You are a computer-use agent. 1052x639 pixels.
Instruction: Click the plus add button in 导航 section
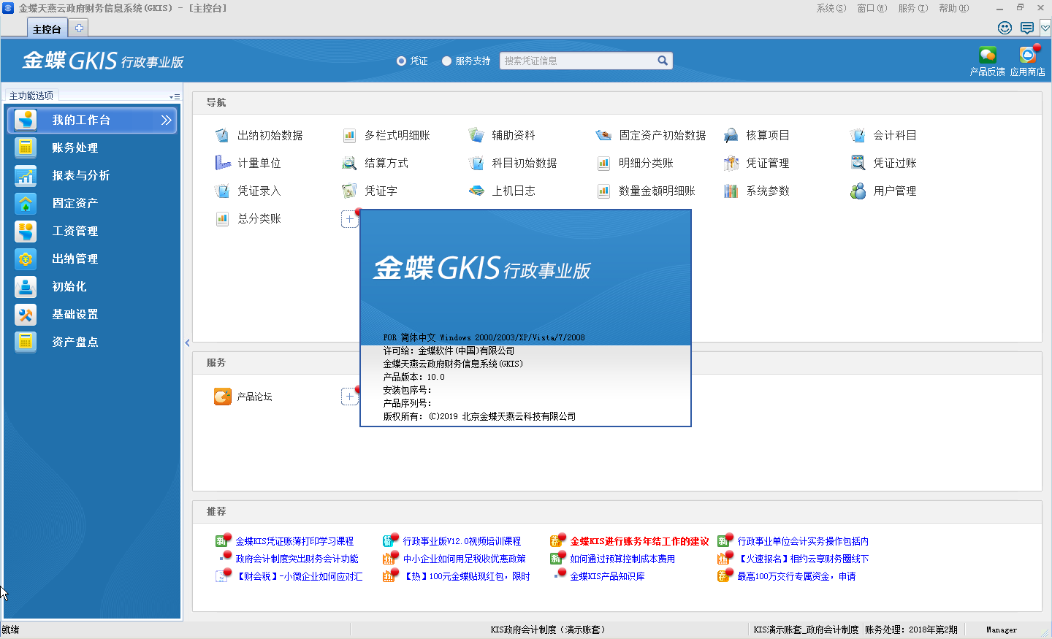pyautogui.click(x=349, y=218)
